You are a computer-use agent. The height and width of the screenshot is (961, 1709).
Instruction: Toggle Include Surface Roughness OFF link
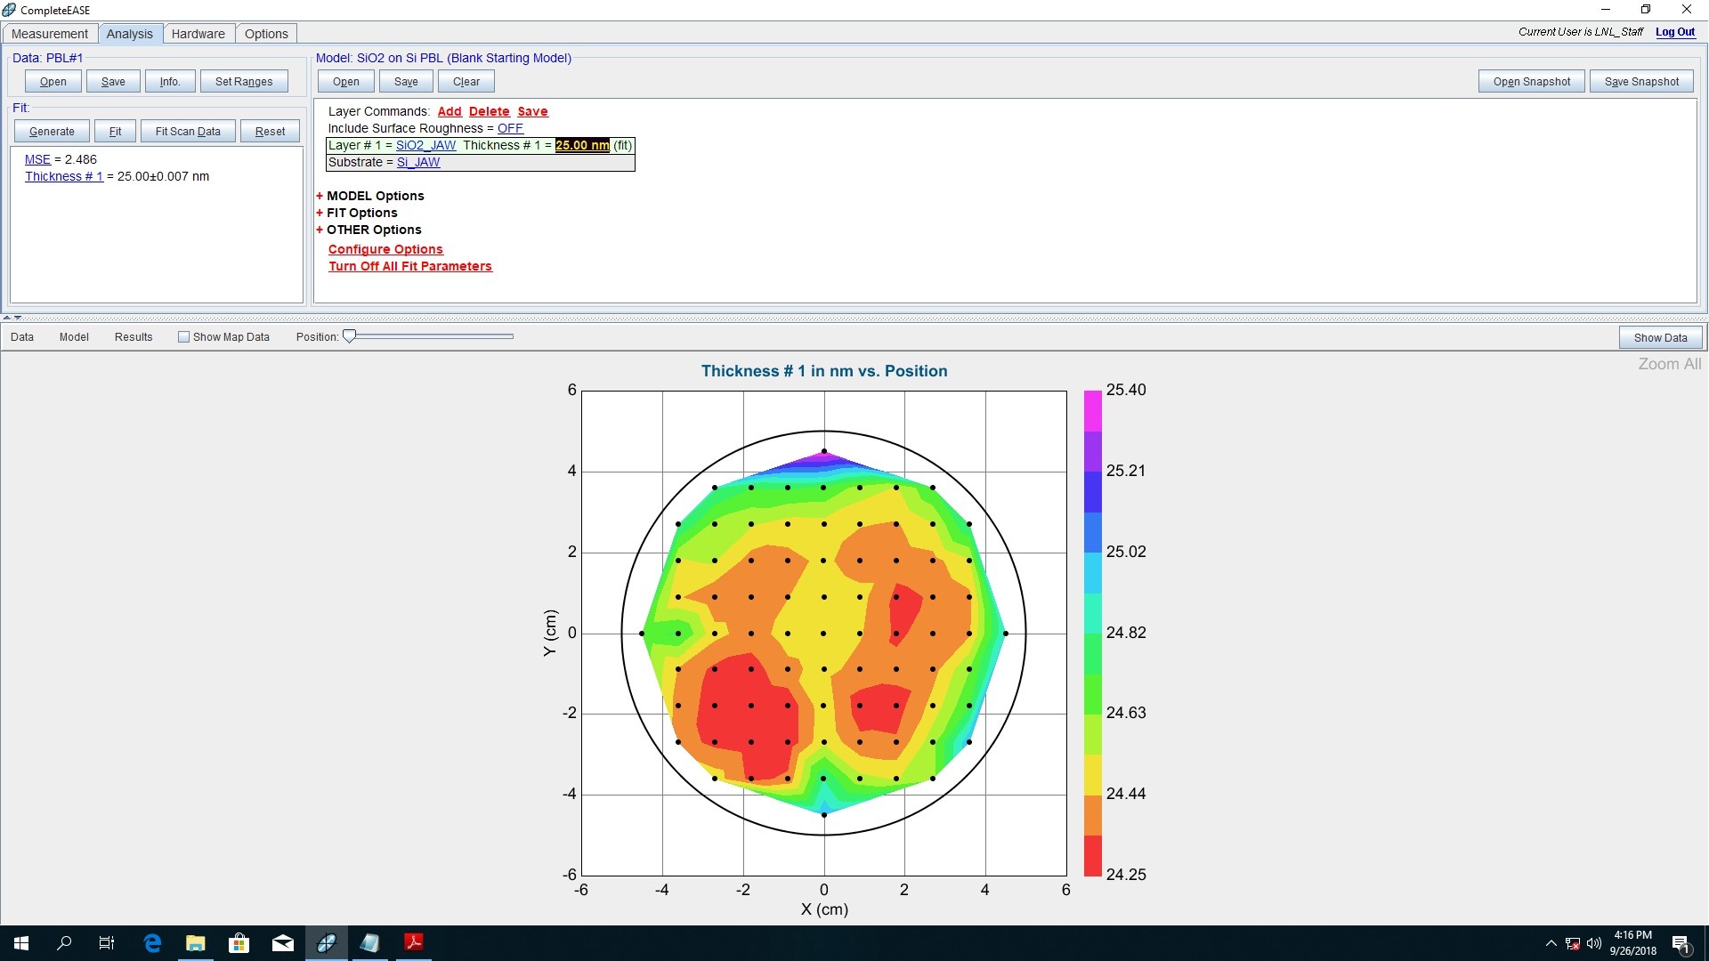[510, 128]
